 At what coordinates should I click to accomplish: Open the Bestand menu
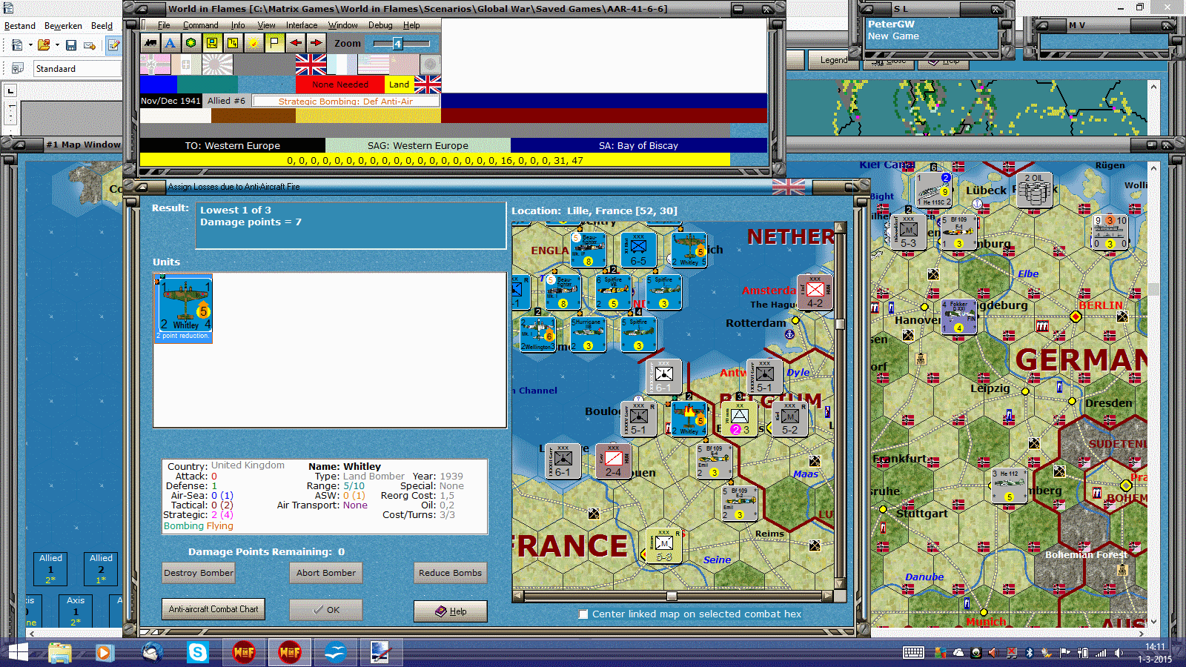coord(20,26)
